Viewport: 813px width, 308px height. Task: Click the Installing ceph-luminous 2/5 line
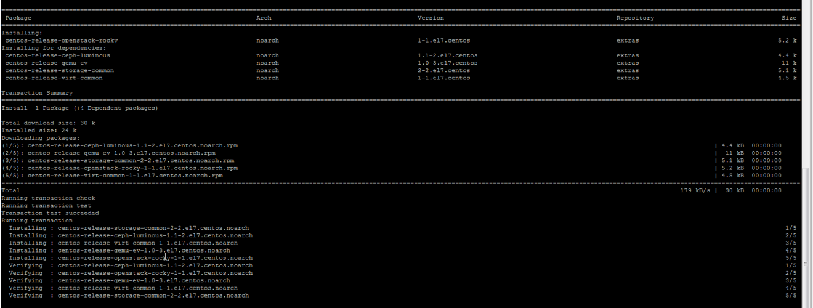click(403, 235)
